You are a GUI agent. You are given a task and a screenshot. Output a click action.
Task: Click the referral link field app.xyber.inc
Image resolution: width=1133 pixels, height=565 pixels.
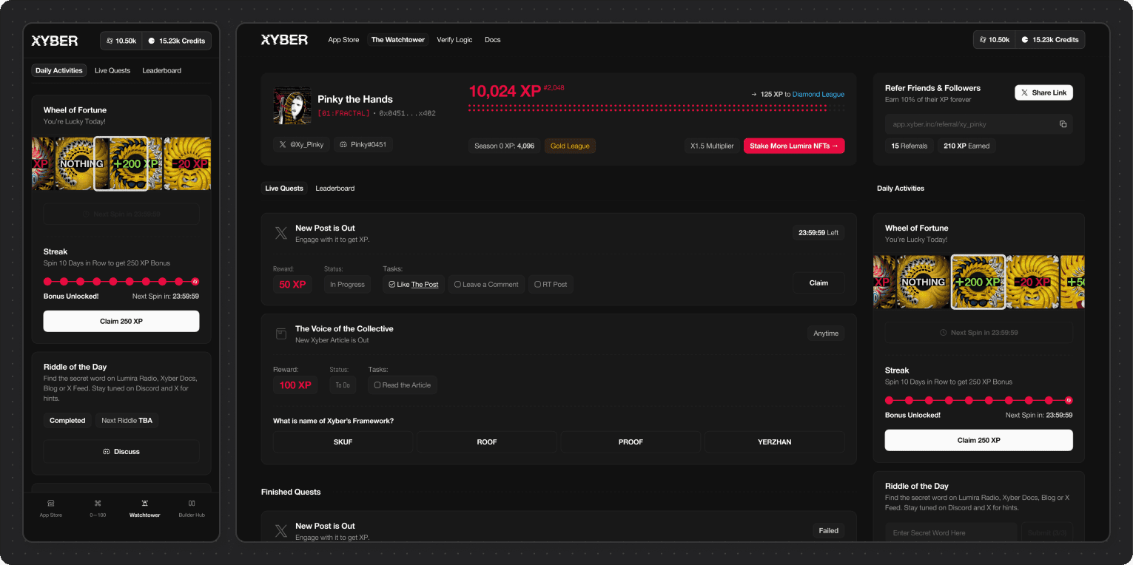pos(978,124)
